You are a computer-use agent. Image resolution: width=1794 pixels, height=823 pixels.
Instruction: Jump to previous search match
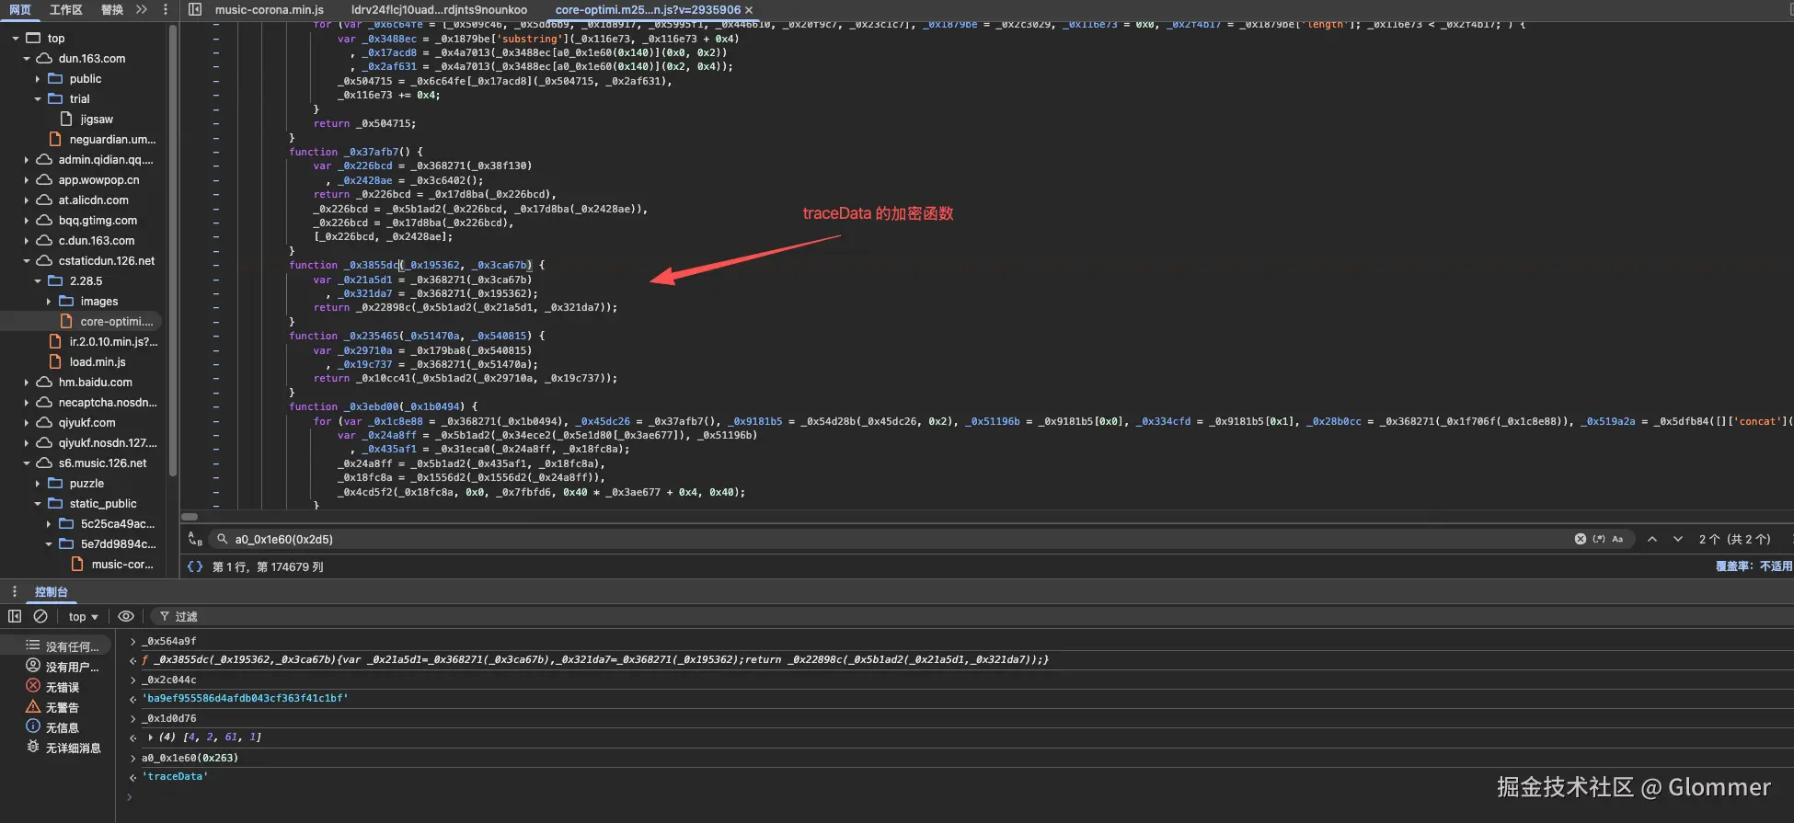(1652, 539)
